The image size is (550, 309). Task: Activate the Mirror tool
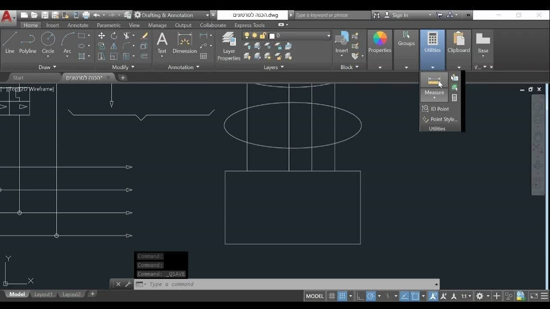(114, 46)
